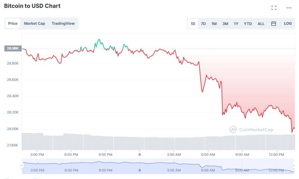This screenshot has width=299, height=179.
Task: Select the 1M time range
Action: (214, 24)
